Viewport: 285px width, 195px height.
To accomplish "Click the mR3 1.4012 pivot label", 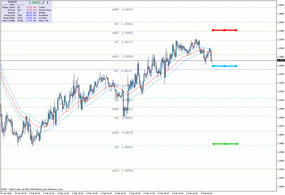I will pyautogui.click(x=122, y=10).
